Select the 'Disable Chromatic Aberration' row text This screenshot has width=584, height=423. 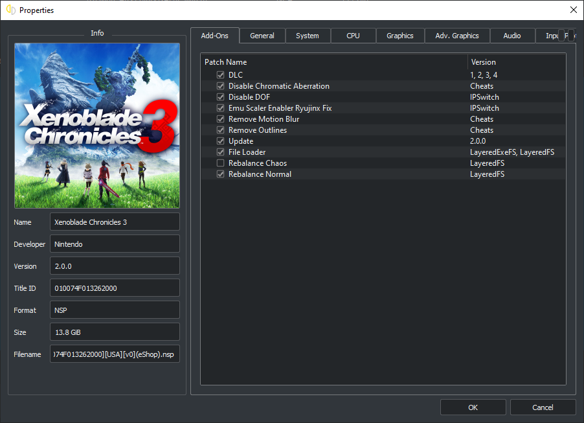point(279,86)
